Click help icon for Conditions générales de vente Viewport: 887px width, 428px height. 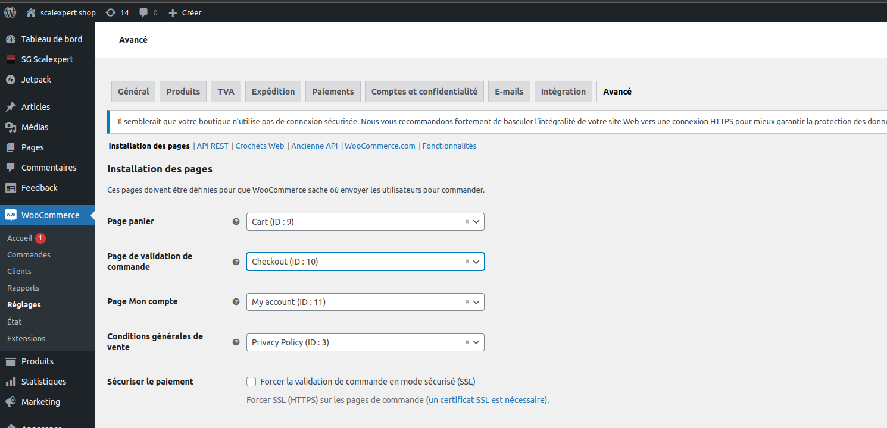click(x=236, y=342)
